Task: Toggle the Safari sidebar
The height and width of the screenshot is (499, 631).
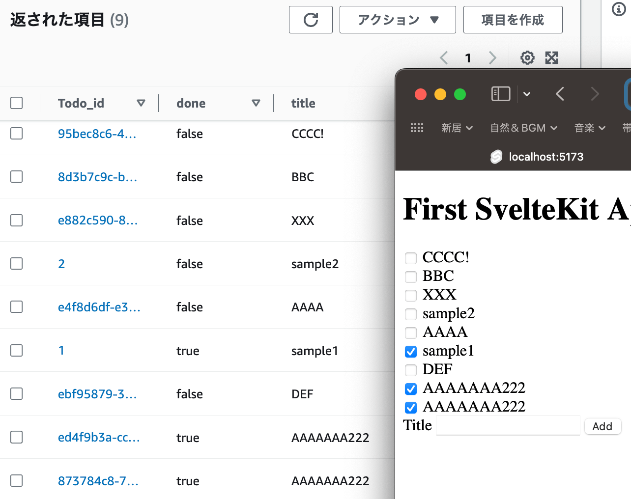Action: coord(500,94)
